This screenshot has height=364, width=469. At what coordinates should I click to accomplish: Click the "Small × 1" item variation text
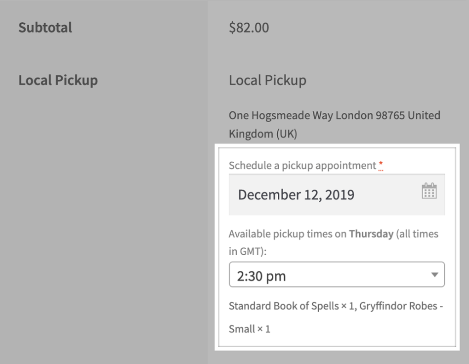point(250,329)
